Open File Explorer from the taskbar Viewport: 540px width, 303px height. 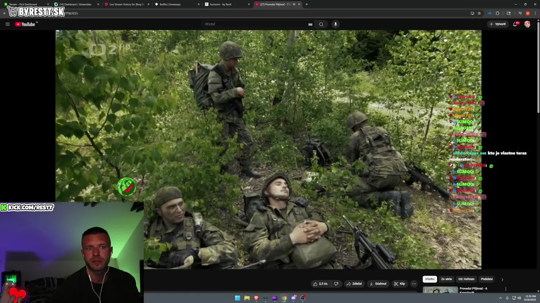click(247, 298)
